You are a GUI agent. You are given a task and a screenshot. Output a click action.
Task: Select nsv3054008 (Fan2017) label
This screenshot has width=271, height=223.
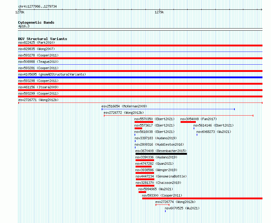[199, 119]
